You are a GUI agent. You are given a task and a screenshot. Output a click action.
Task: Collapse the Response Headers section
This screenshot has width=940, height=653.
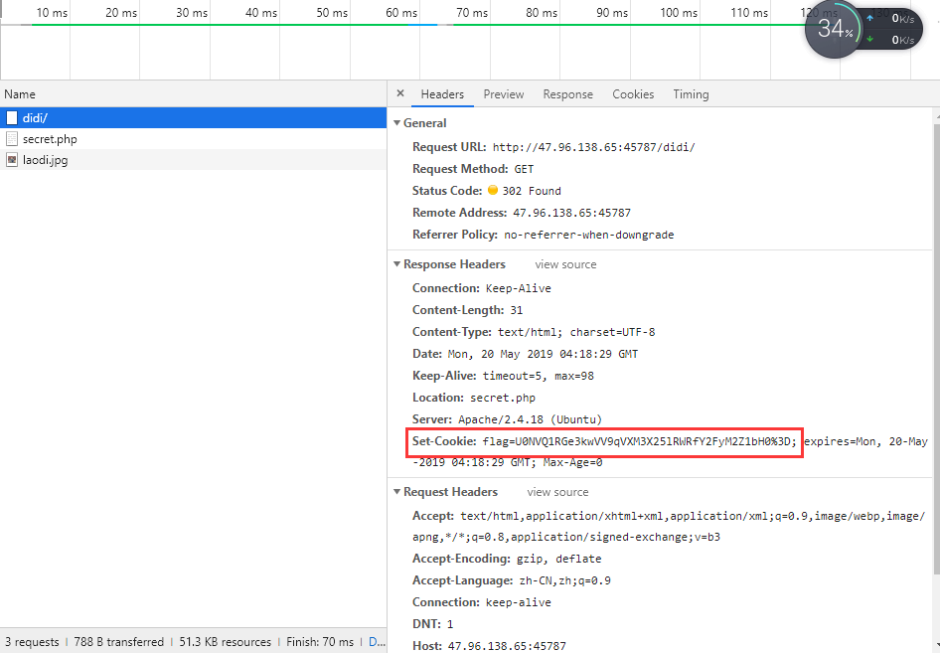click(x=396, y=264)
